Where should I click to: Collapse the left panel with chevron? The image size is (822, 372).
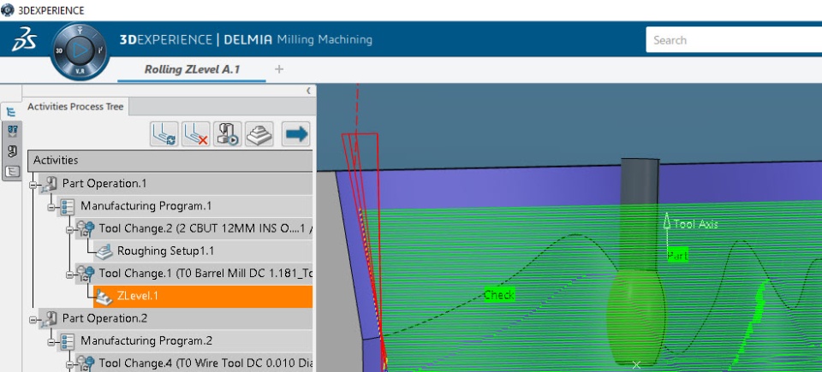tap(309, 91)
